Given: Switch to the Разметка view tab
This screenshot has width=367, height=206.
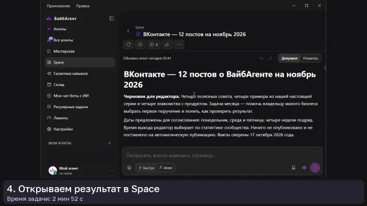Looking at the screenshot, I should (x=310, y=58).
